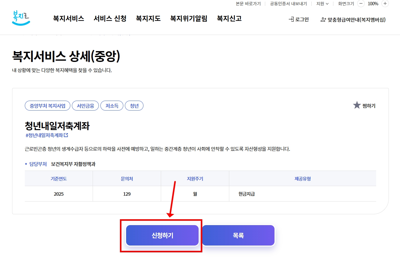This screenshot has width=400, height=257.
Task: Select the 청년 tag
Action: coord(134,106)
